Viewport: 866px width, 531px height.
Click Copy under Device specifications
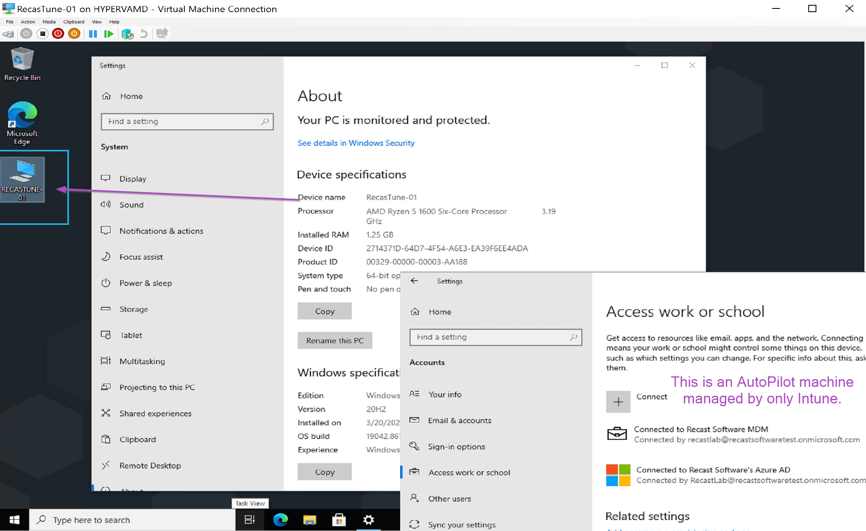click(x=324, y=311)
